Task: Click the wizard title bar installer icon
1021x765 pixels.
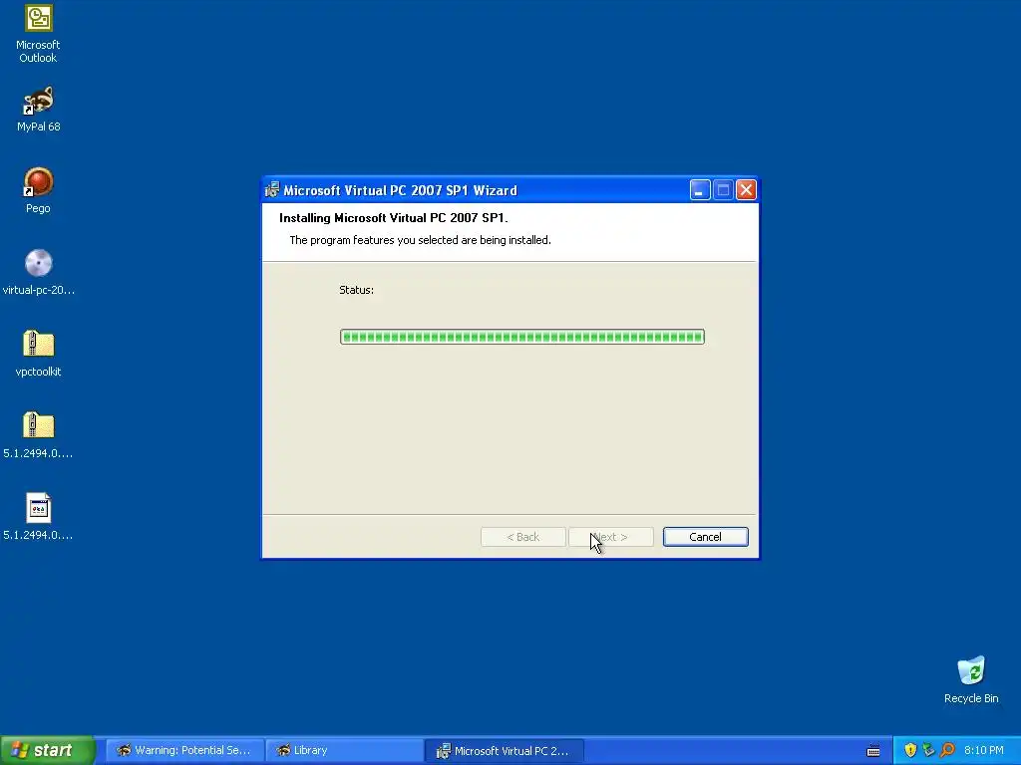Action: tap(272, 190)
